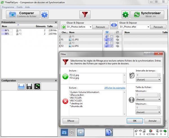Image resolution: width=169 pixels, height=138 pixels.
Task: Click the data volume pie chart icon
Action: tap(151, 131)
